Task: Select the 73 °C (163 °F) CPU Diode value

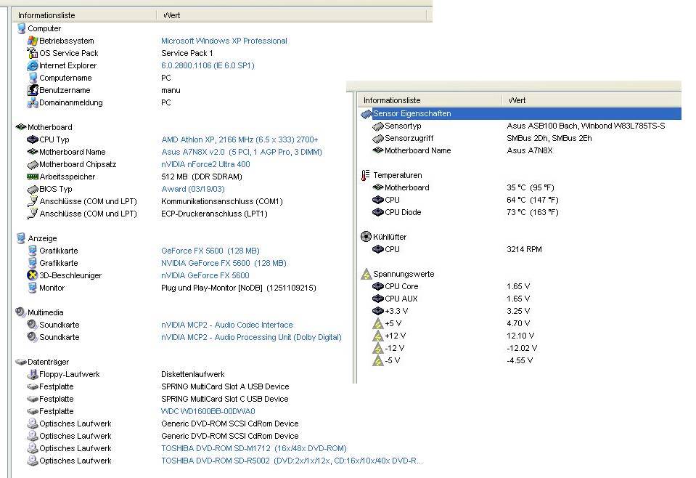Action: tap(533, 212)
